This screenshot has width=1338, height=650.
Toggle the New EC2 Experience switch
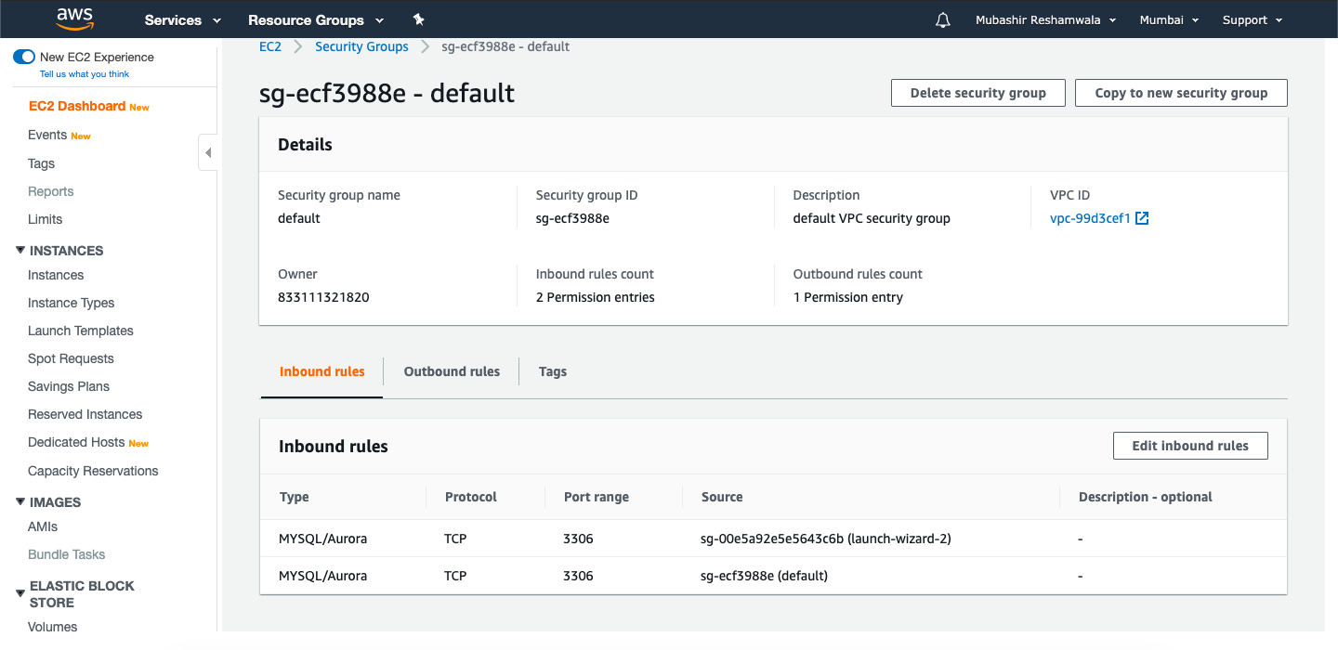pyautogui.click(x=24, y=57)
